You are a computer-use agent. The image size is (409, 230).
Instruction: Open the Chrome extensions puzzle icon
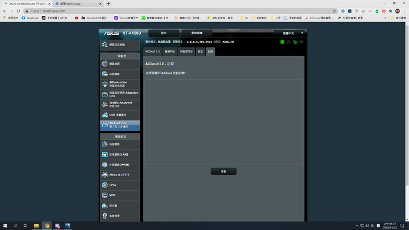(390, 11)
